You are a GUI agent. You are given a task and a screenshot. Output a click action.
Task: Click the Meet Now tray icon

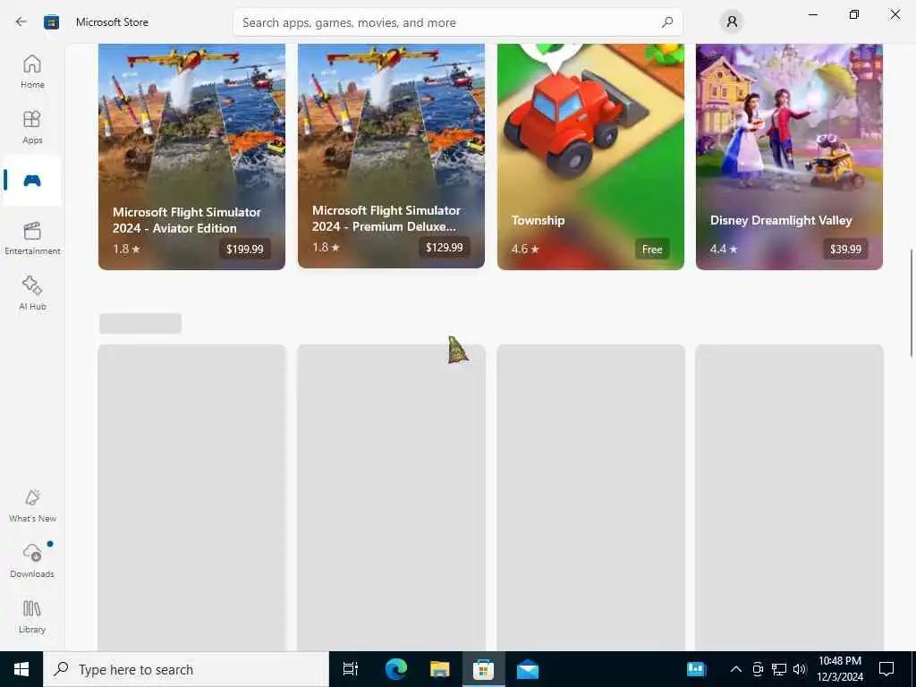[x=757, y=669]
